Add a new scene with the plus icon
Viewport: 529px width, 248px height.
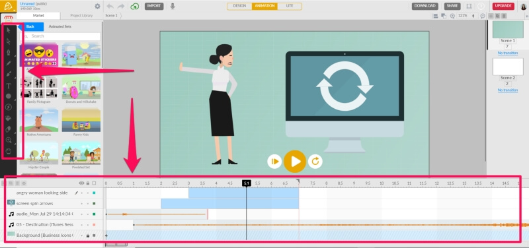point(491,16)
